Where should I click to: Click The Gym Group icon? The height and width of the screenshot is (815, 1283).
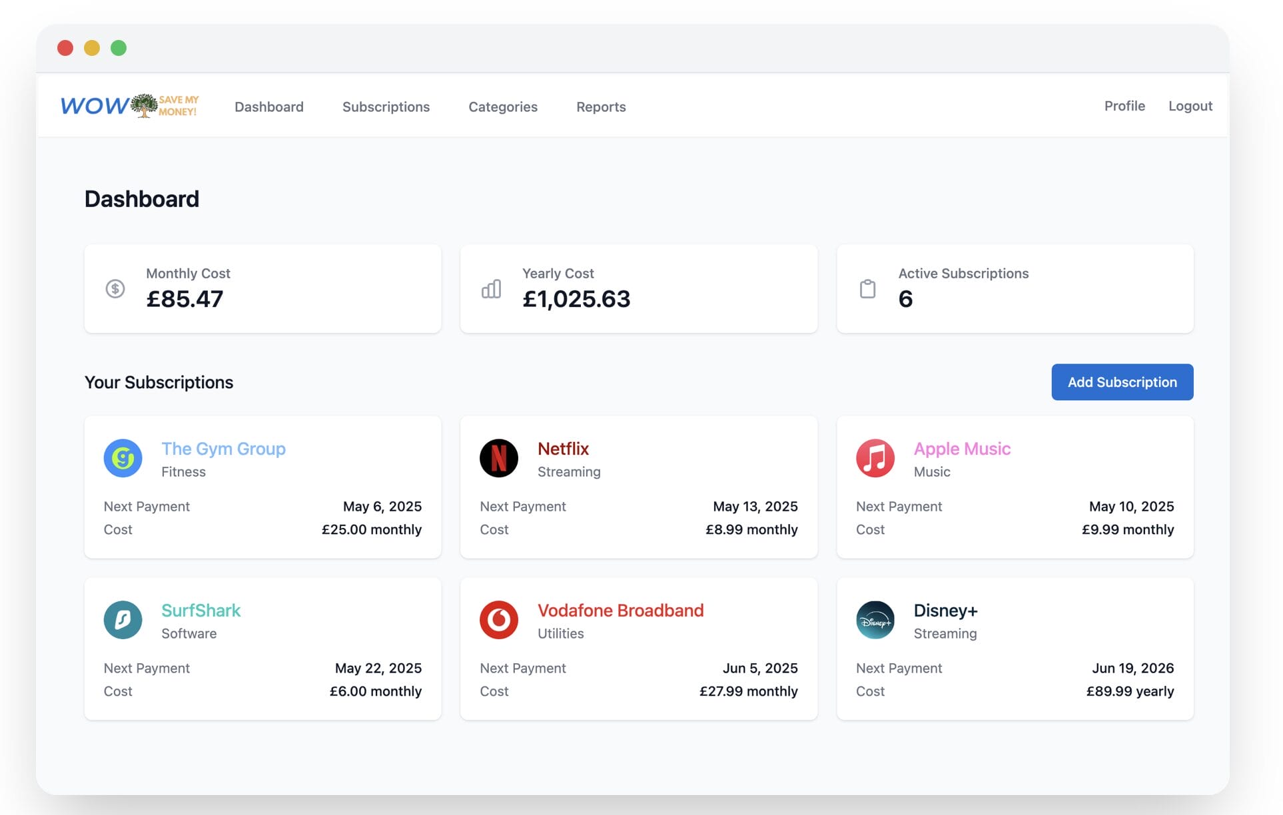click(x=123, y=457)
